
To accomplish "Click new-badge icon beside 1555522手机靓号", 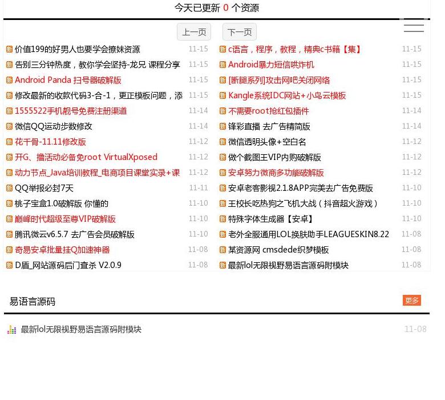I will pos(9,111).
